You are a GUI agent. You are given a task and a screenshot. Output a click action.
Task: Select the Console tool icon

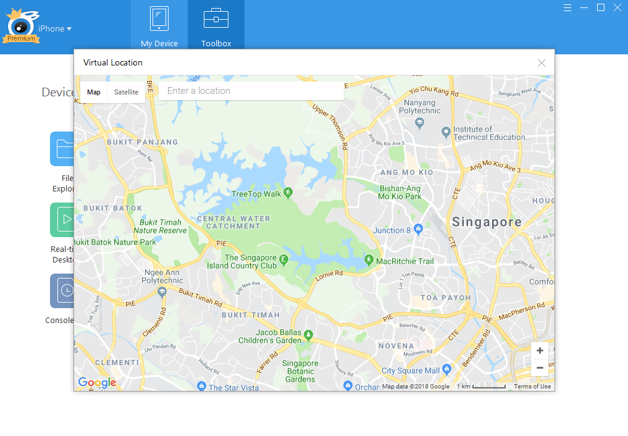click(x=65, y=290)
